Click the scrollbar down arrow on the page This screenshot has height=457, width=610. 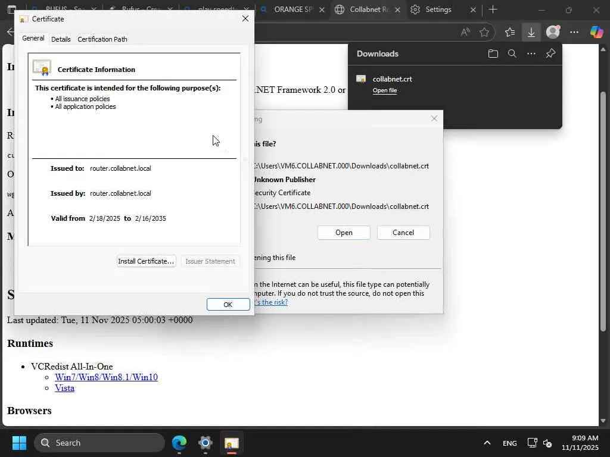click(x=603, y=421)
